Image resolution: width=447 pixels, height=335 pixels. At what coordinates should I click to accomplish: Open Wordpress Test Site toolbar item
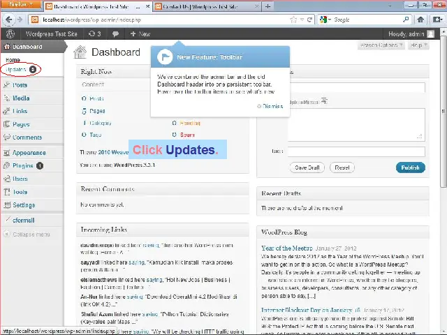point(51,34)
